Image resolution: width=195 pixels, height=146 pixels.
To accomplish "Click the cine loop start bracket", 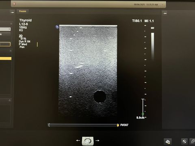I will coord(49,125).
